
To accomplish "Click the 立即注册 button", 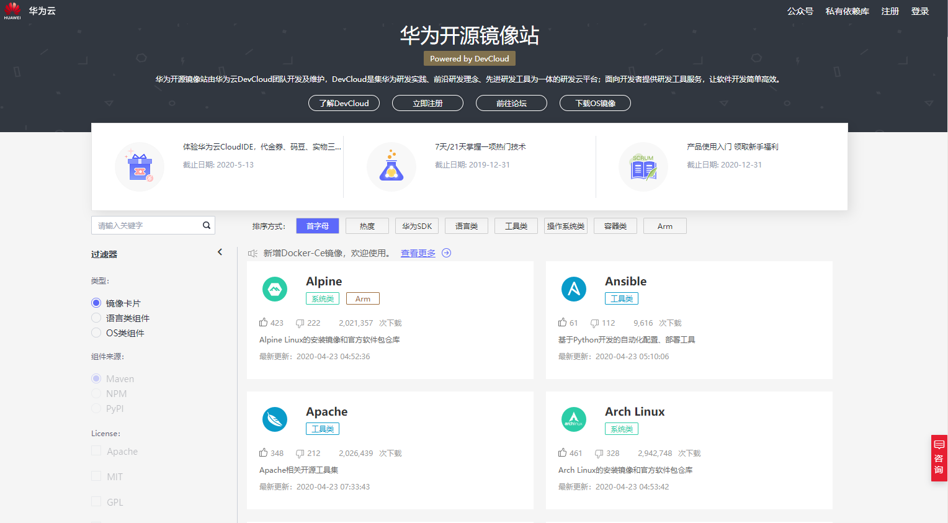I will [428, 103].
